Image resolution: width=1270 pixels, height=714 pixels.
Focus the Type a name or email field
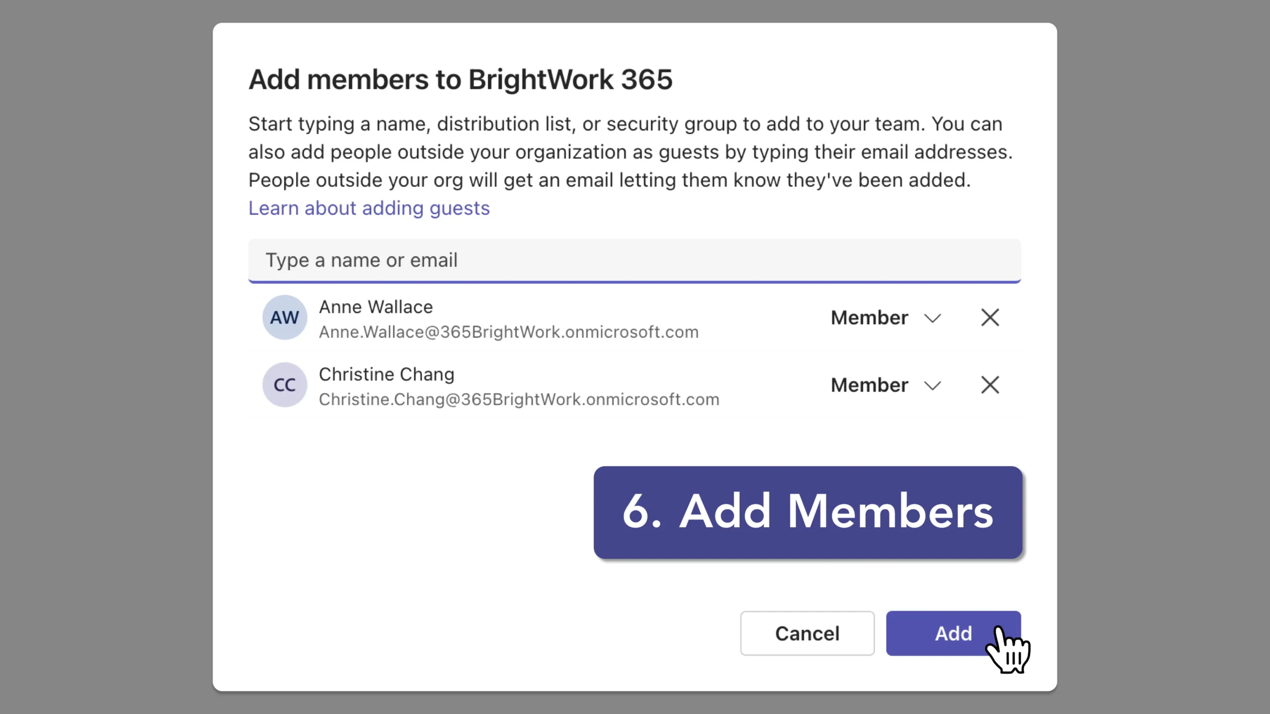click(x=634, y=260)
